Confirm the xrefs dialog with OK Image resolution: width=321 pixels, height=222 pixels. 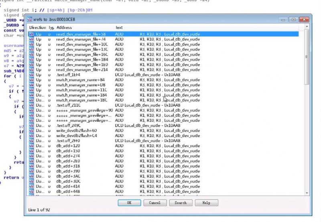coord(129,203)
